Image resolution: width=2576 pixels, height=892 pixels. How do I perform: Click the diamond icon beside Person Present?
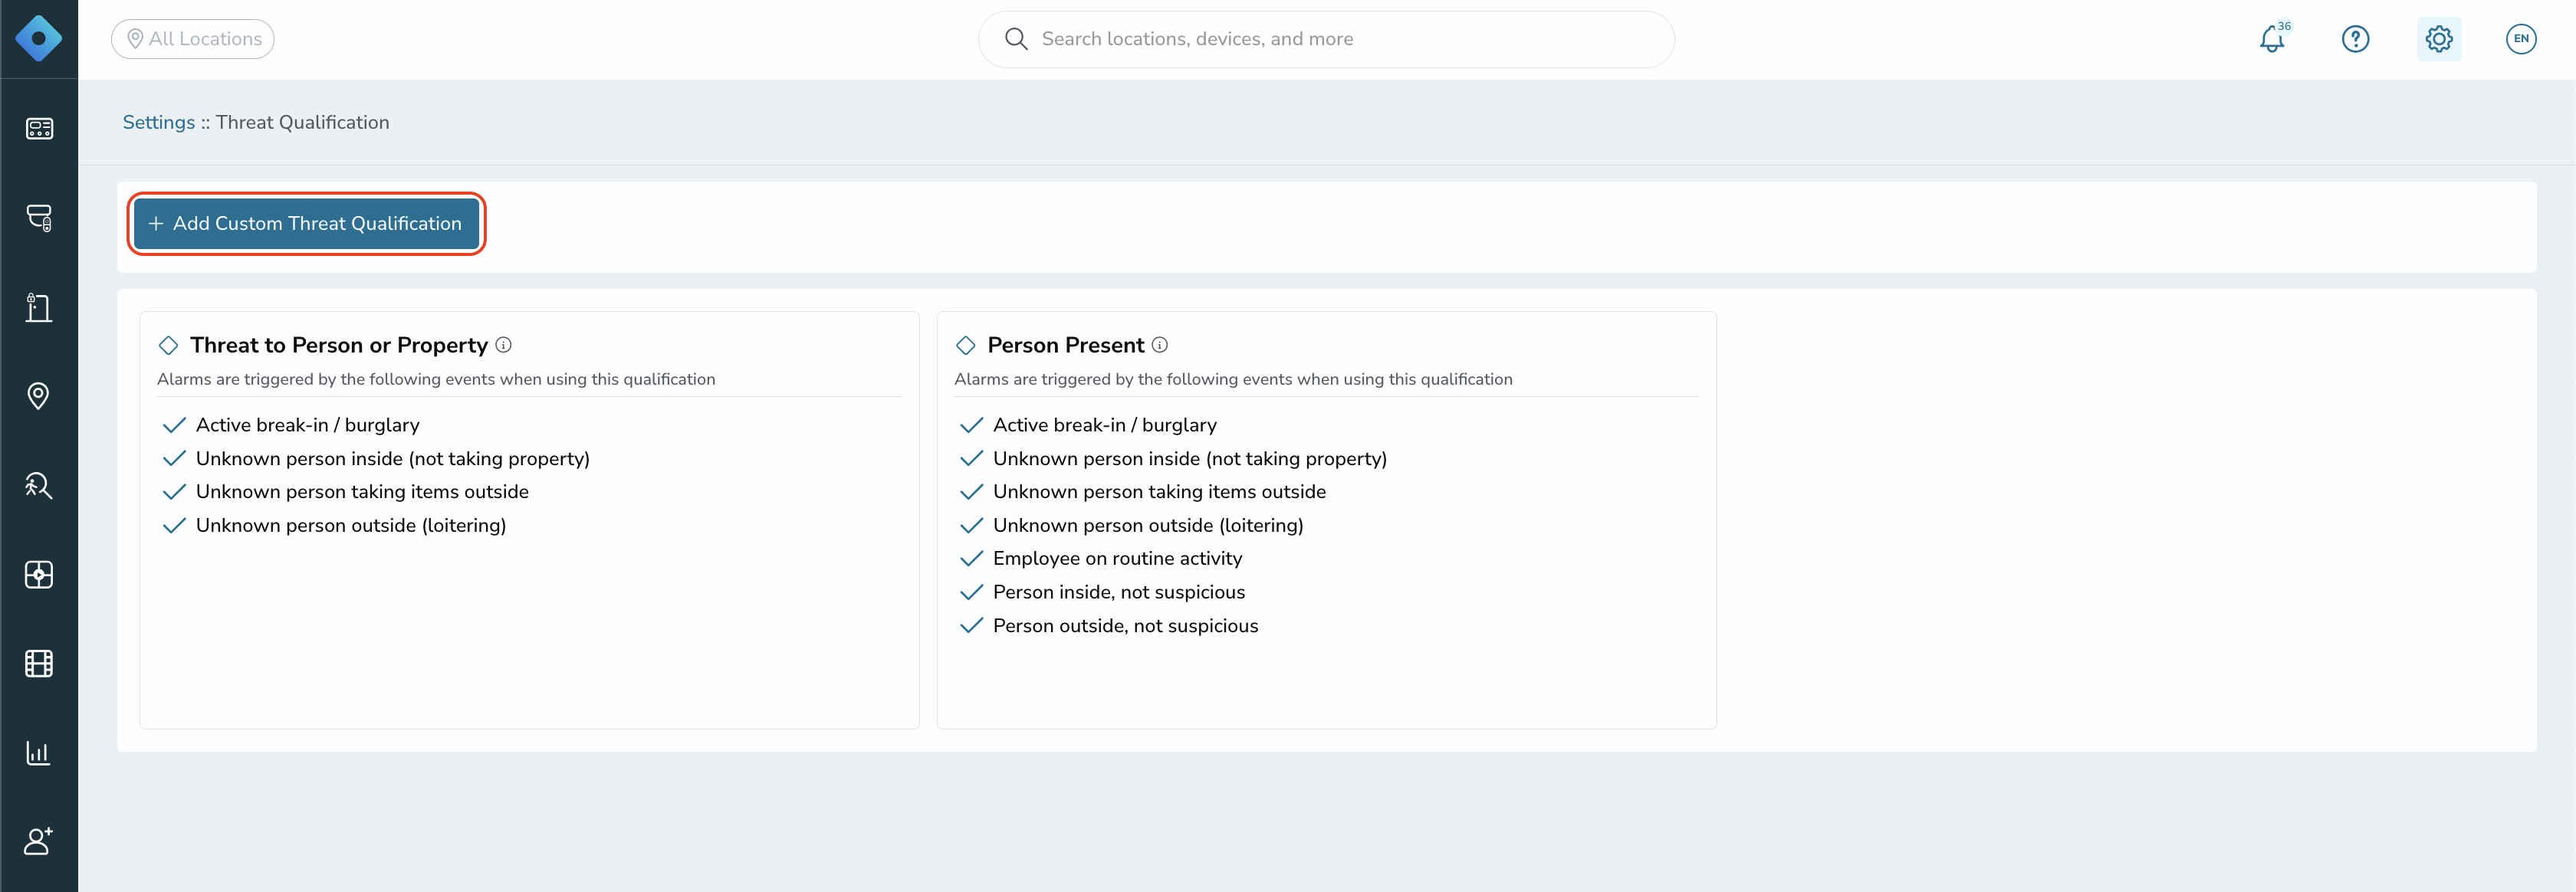966,345
